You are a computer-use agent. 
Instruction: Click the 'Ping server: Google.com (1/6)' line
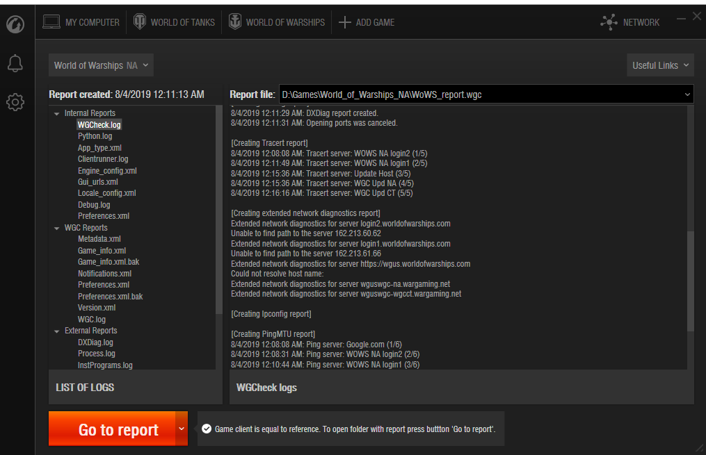coord(316,345)
